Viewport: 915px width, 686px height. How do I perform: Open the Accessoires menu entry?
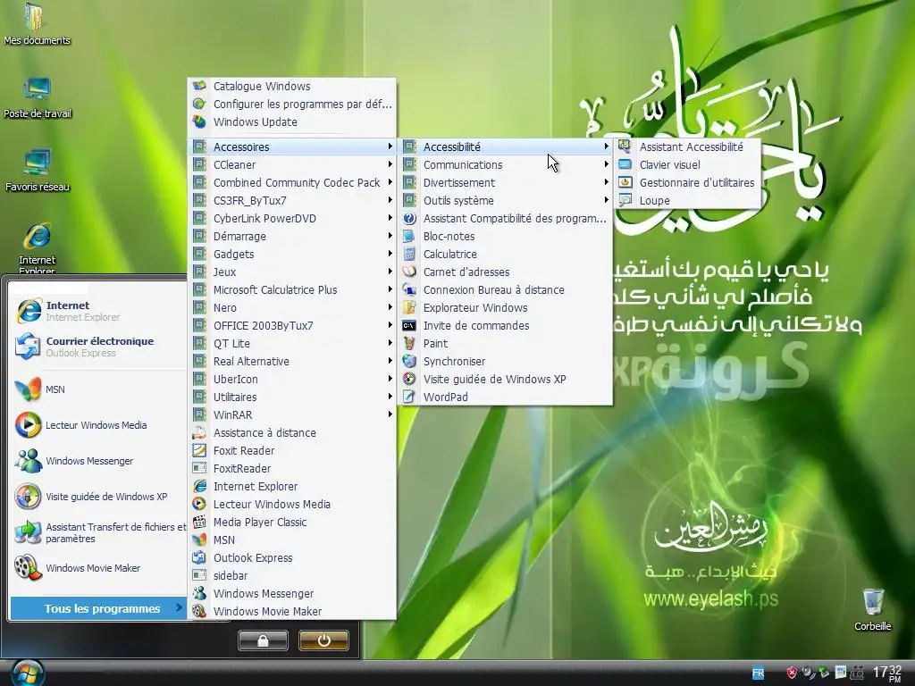292,146
